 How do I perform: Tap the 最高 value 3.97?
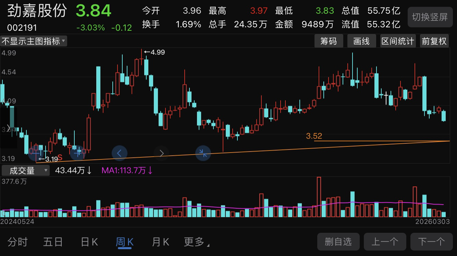pyautogui.click(x=259, y=11)
